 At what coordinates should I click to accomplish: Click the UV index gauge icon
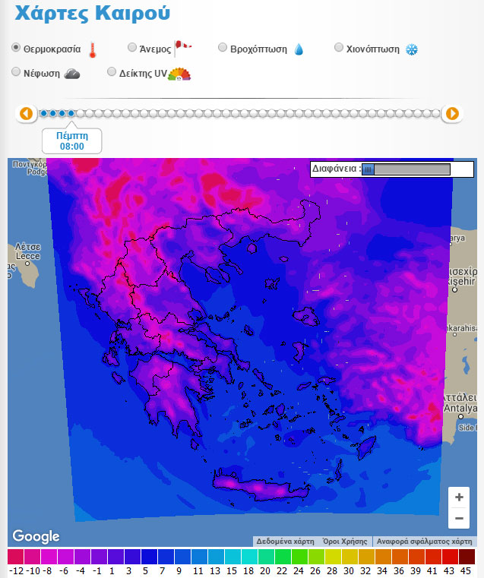pos(179,73)
